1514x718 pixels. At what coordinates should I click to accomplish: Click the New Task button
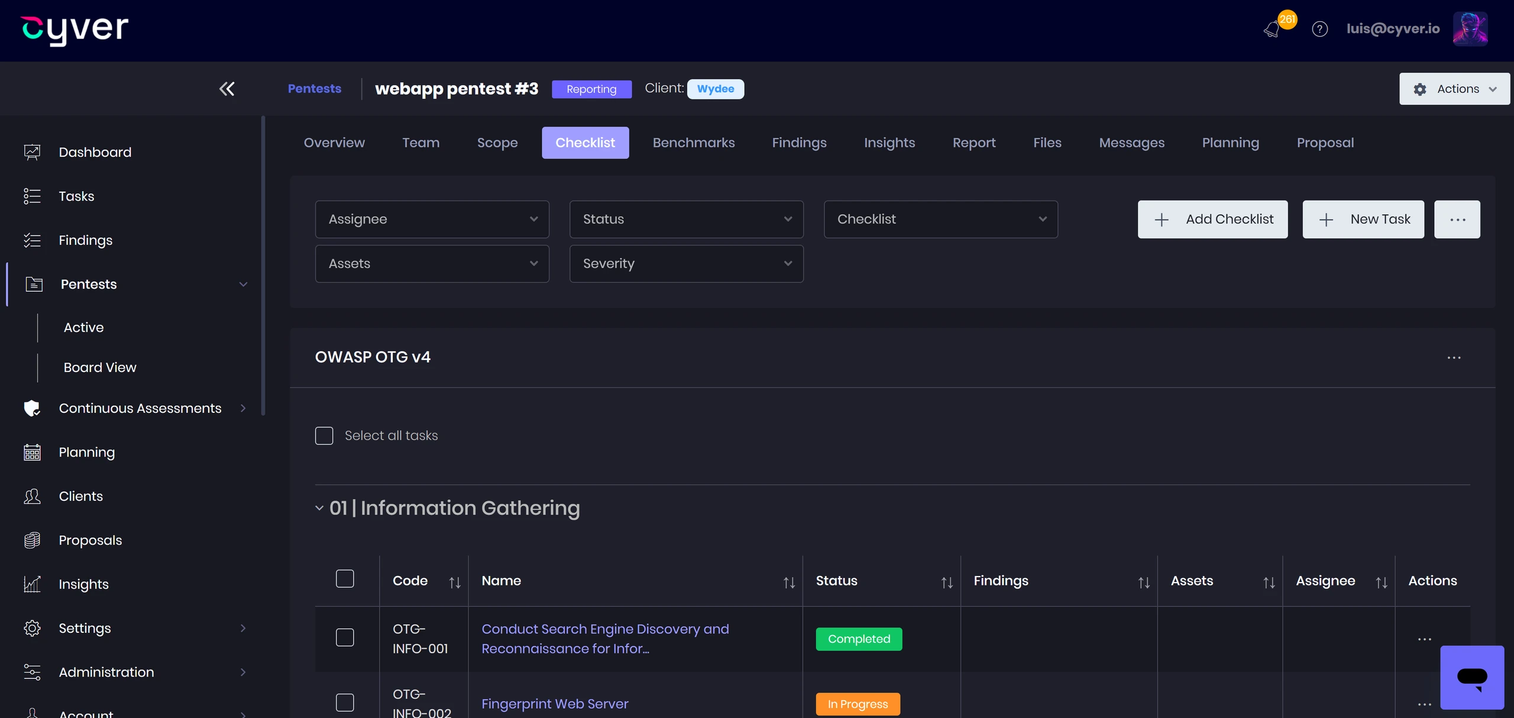pyautogui.click(x=1363, y=219)
